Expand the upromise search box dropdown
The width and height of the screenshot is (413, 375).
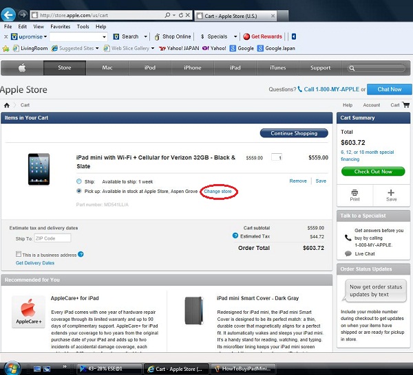point(105,37)
